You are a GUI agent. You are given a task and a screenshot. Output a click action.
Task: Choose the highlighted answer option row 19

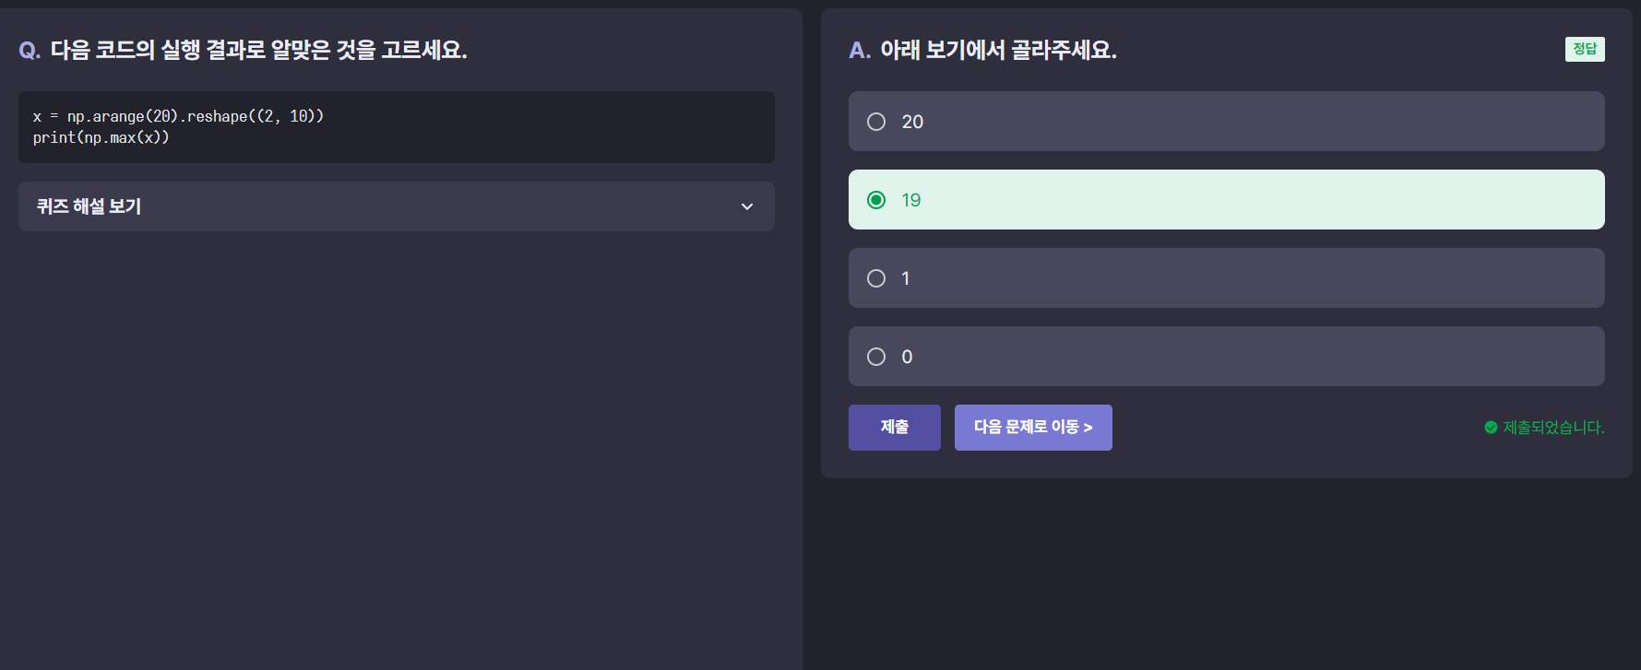(x=1227, y=200)
